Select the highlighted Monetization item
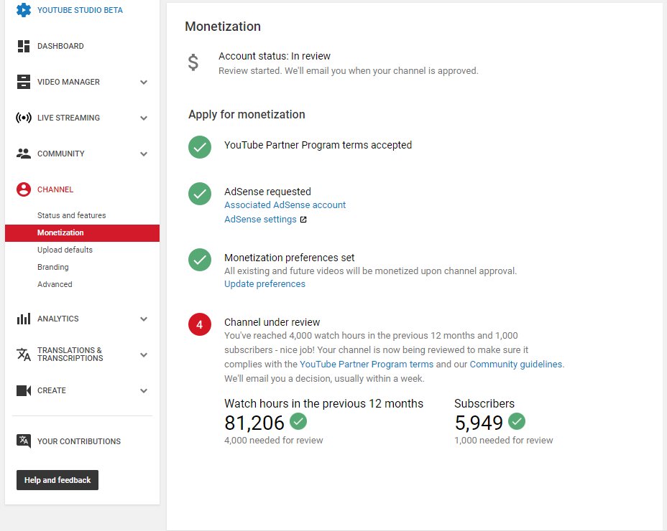667x531 pixels. coord(82,232)
